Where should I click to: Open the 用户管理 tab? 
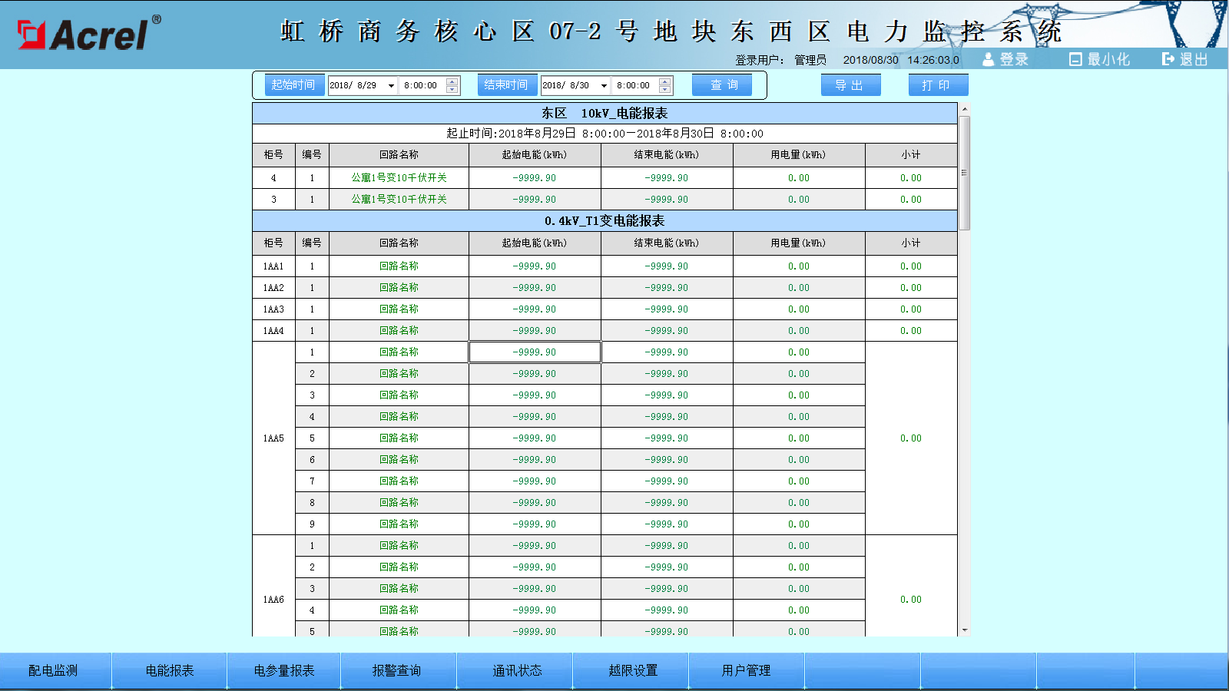(x=746, y=670)
